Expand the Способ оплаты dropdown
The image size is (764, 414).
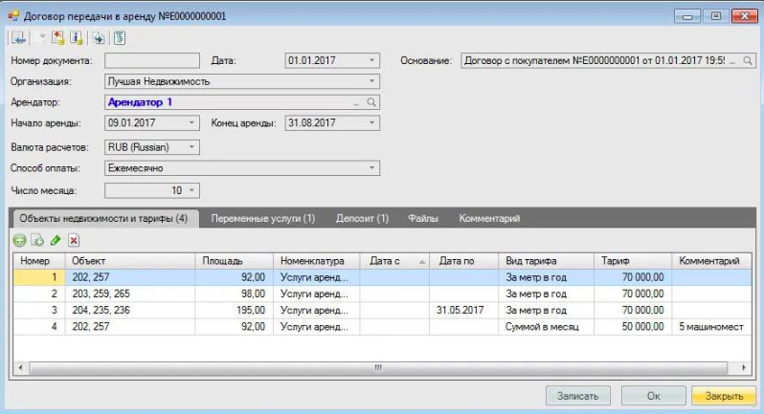click(371, 168)
